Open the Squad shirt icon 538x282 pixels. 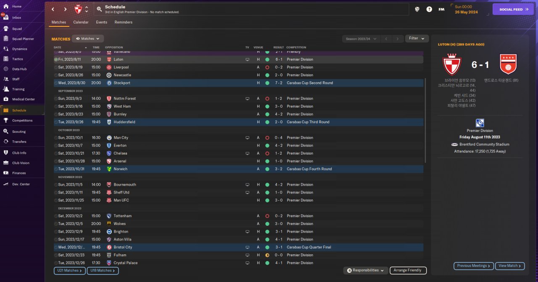tap(6, 29)
